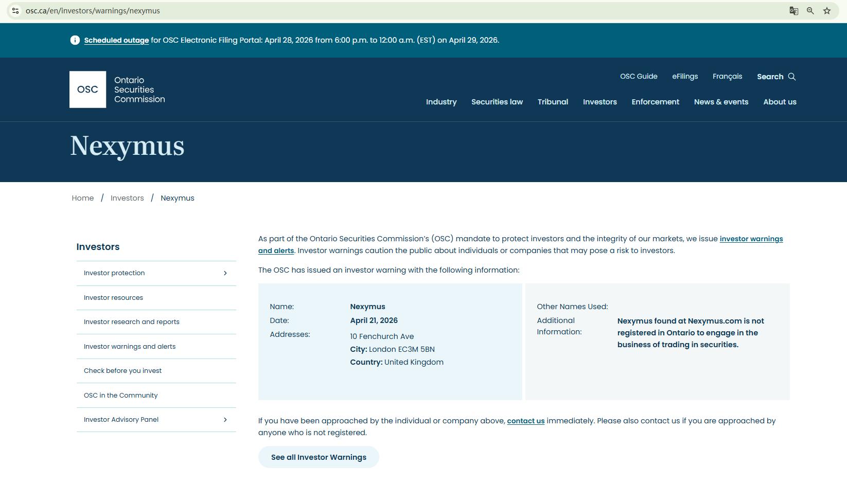
Task: Open the Enforcement menu
Action: click(656, 102)
